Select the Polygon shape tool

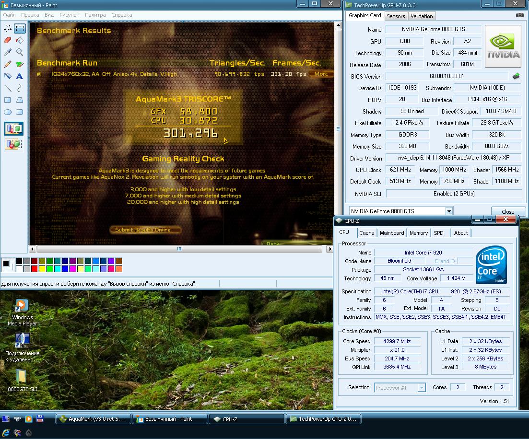[20, 100]
